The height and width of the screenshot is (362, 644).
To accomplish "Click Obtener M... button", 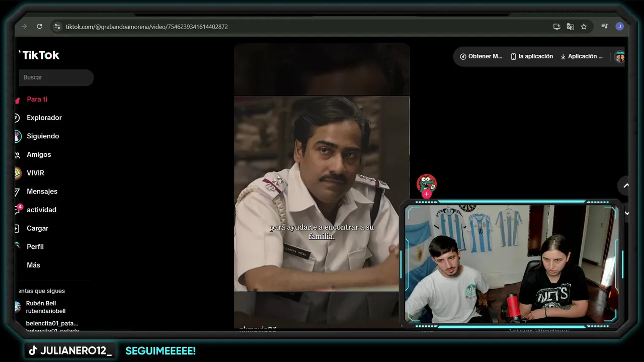I will [x=481, y=56].
